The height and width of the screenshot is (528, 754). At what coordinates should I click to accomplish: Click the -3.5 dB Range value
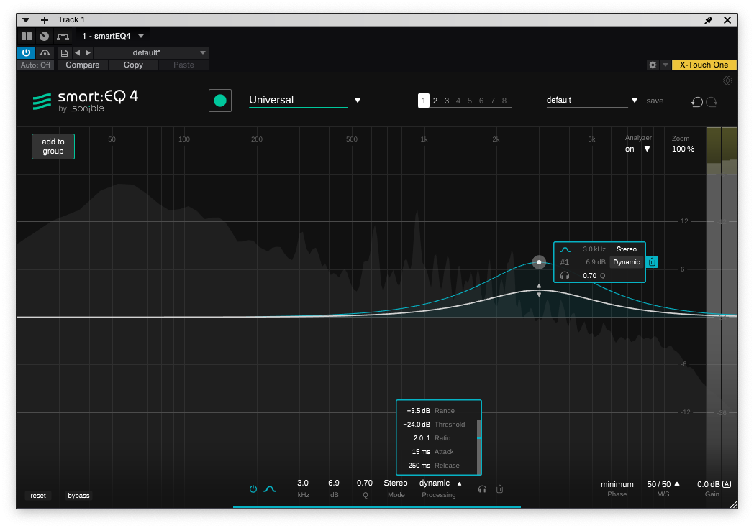[418, 411]
